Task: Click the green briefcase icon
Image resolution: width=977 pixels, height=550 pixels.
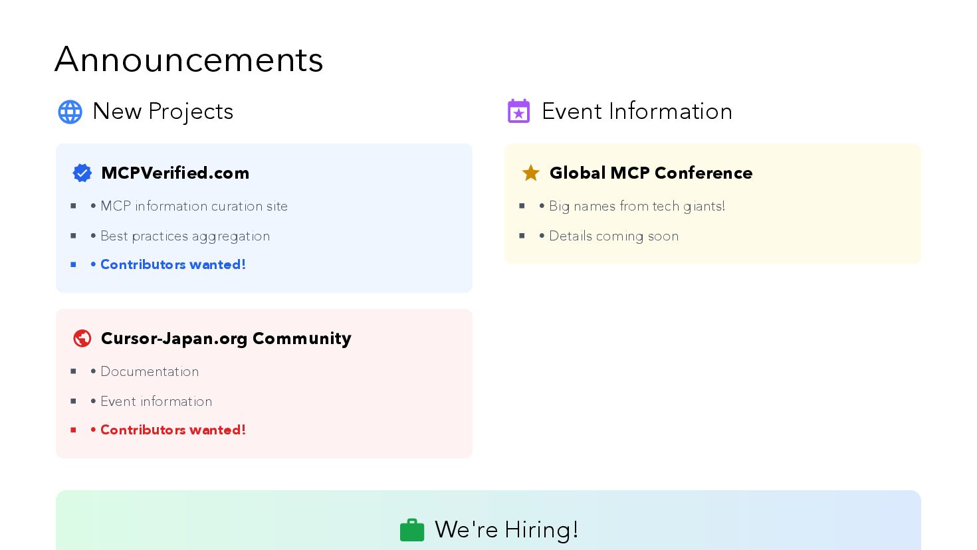Action: pyautogui.click(x=412, y=530)
